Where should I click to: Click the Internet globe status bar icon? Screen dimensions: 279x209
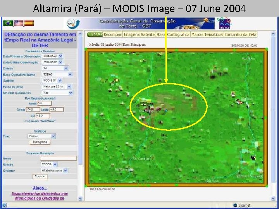235,205
